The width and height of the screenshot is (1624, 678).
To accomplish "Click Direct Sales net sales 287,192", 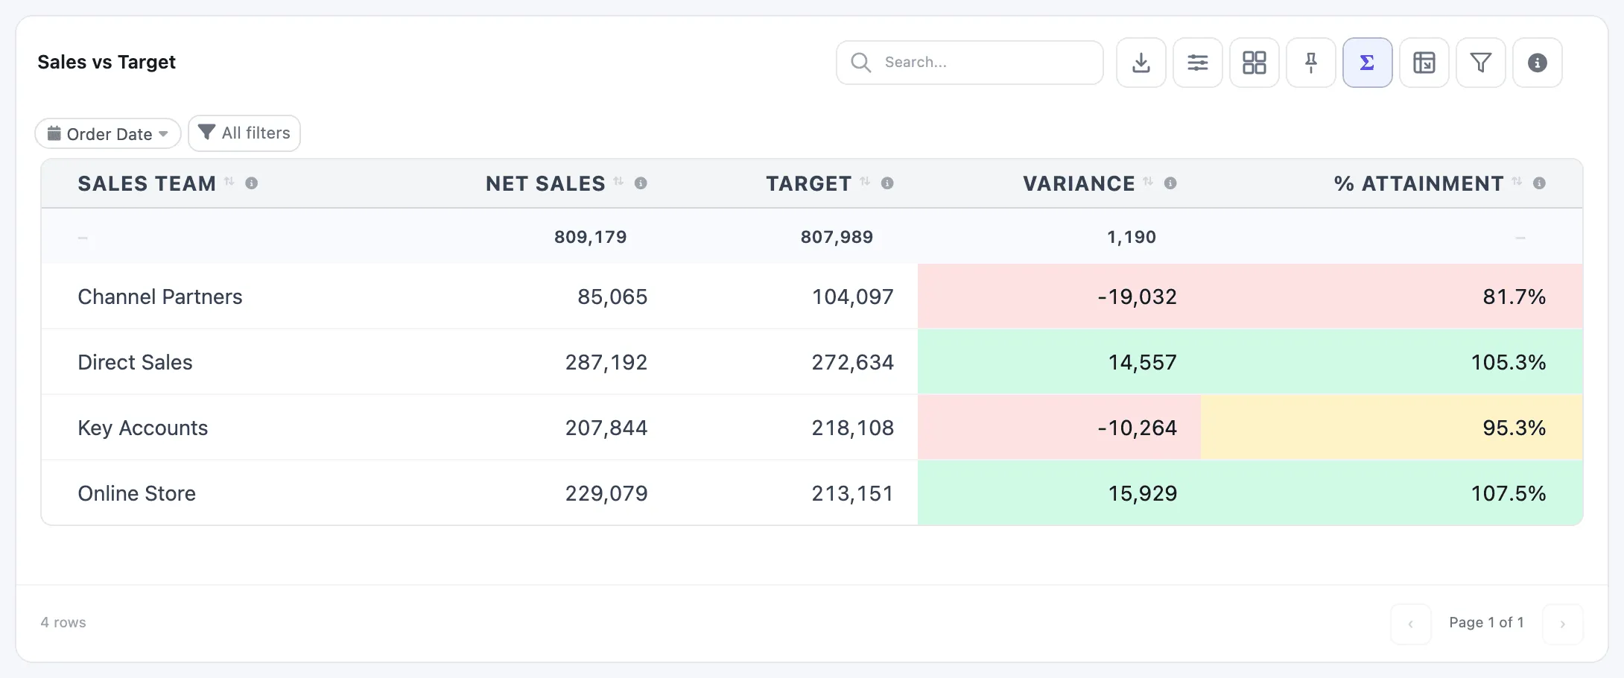I will [606, 362].
